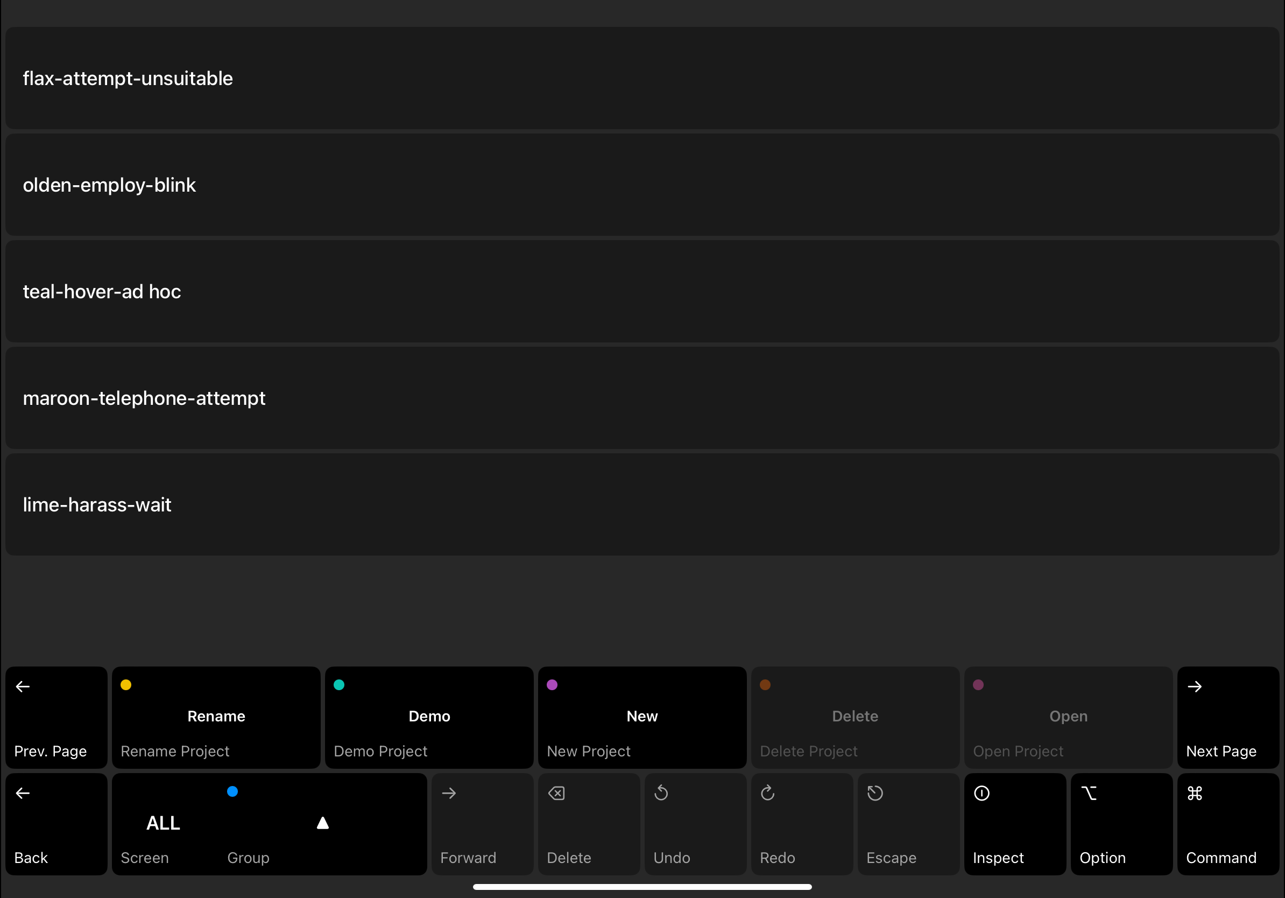This screenshot has width=1285, height=898.
Task: Click the Prev. Page arrow icon
Action: [23, 686]
